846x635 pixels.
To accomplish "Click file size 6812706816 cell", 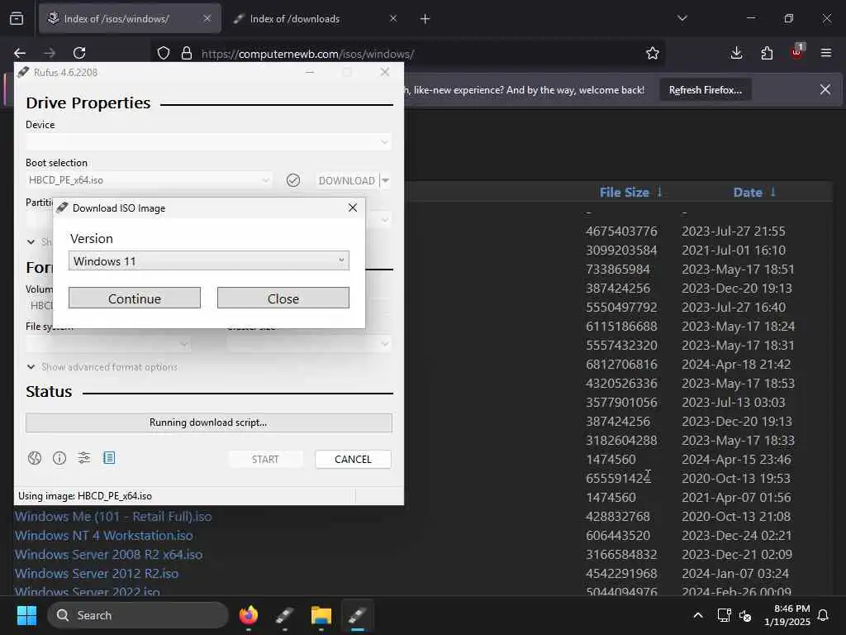I will click(x=621, y=365).
